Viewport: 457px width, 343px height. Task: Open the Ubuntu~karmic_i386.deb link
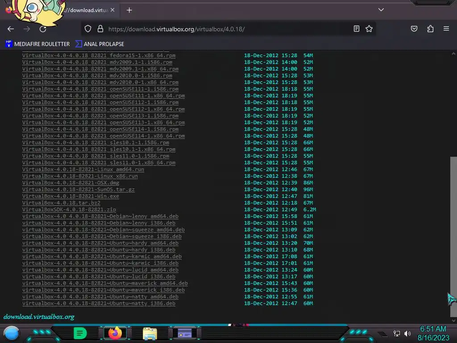100,264
